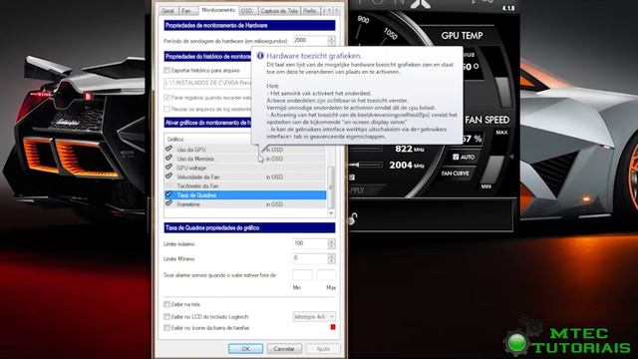Click the Limite Mínimo value field
Screen dimensions: 638x359
click(x=310, y=258)
